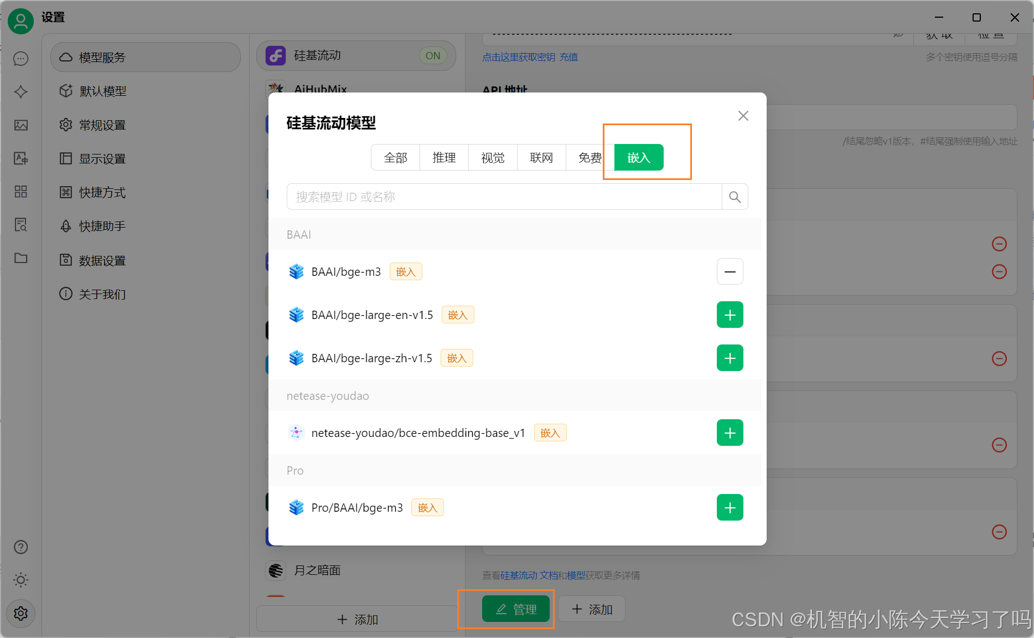1034x638 pixels.
Task: Open the 硅基流动 文档 link
Action: (529, 575)
